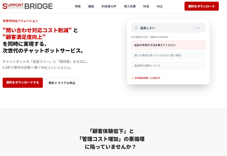Navigate to the 料金 page
The height and width of the screenshot is (156, 227).
coord(146,6)
